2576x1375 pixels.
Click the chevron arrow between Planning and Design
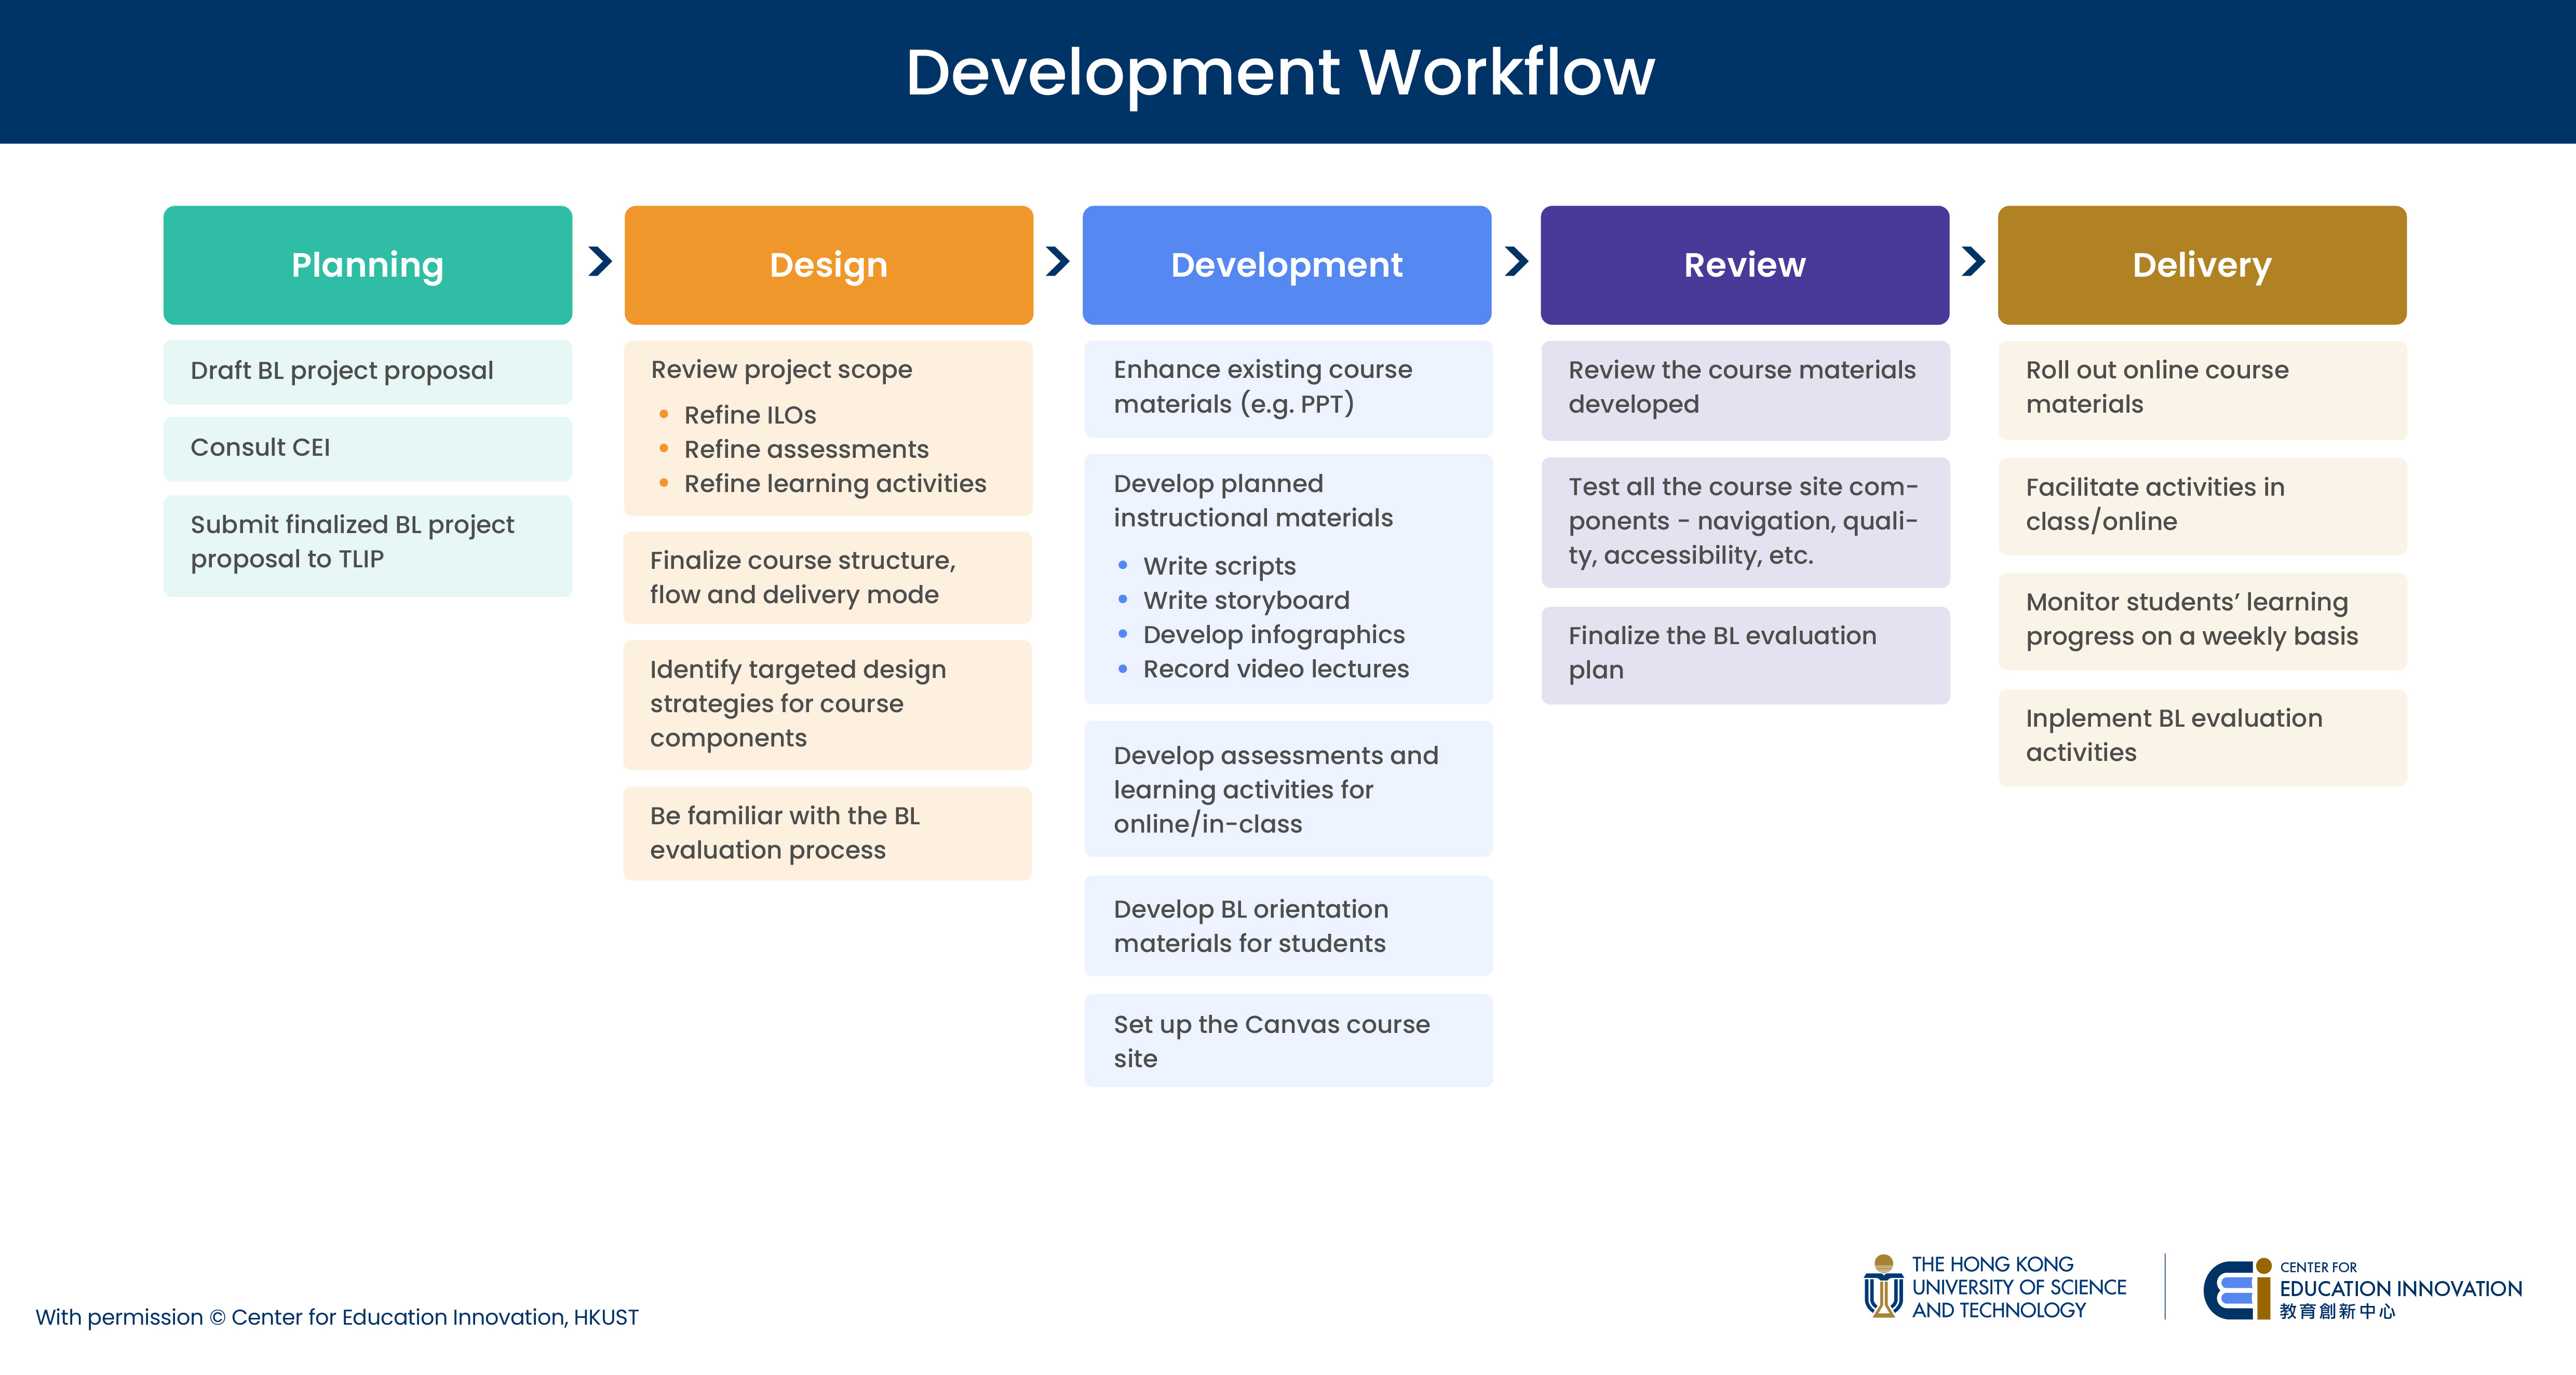(599, 261)
